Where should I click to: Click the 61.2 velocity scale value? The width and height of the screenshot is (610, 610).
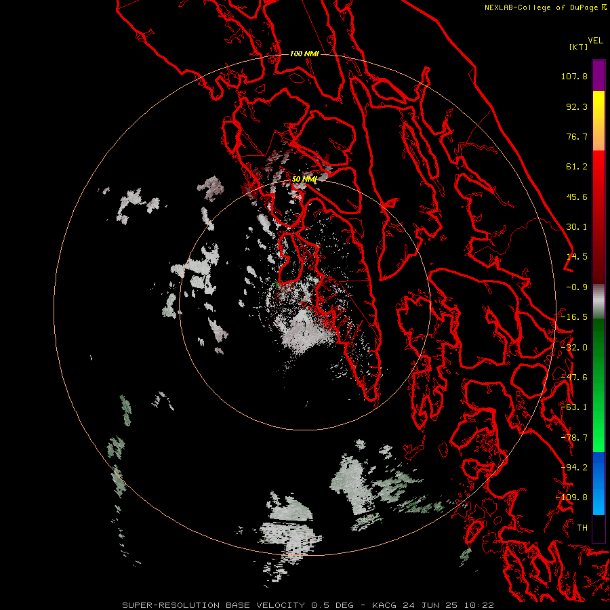(x=577, y=167)
